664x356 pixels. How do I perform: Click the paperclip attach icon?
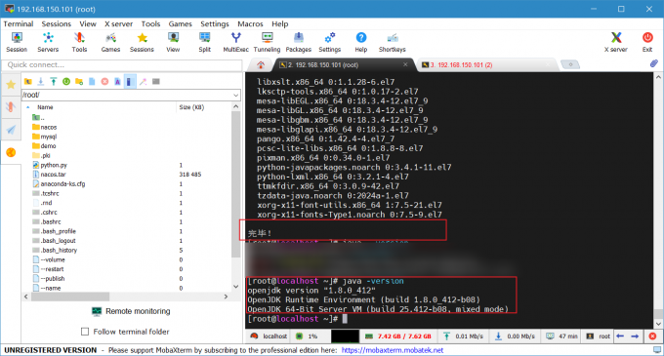click(x=654, y=63)
